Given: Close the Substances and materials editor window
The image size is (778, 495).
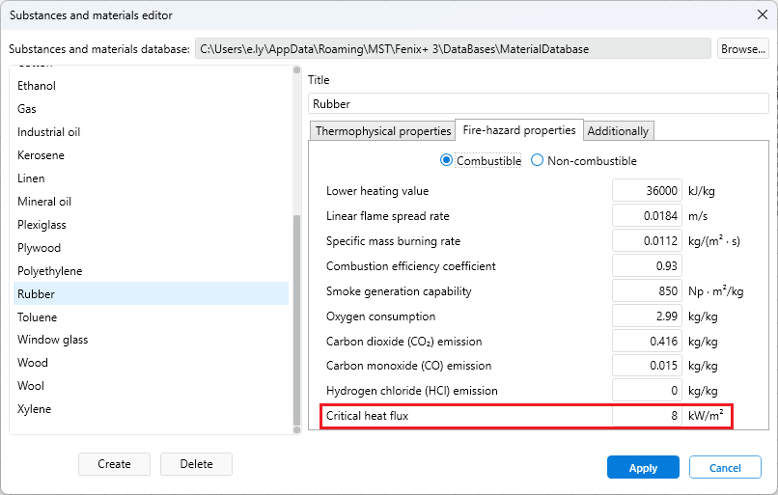Looking at the screenshot, I should (x=761, y=14).
